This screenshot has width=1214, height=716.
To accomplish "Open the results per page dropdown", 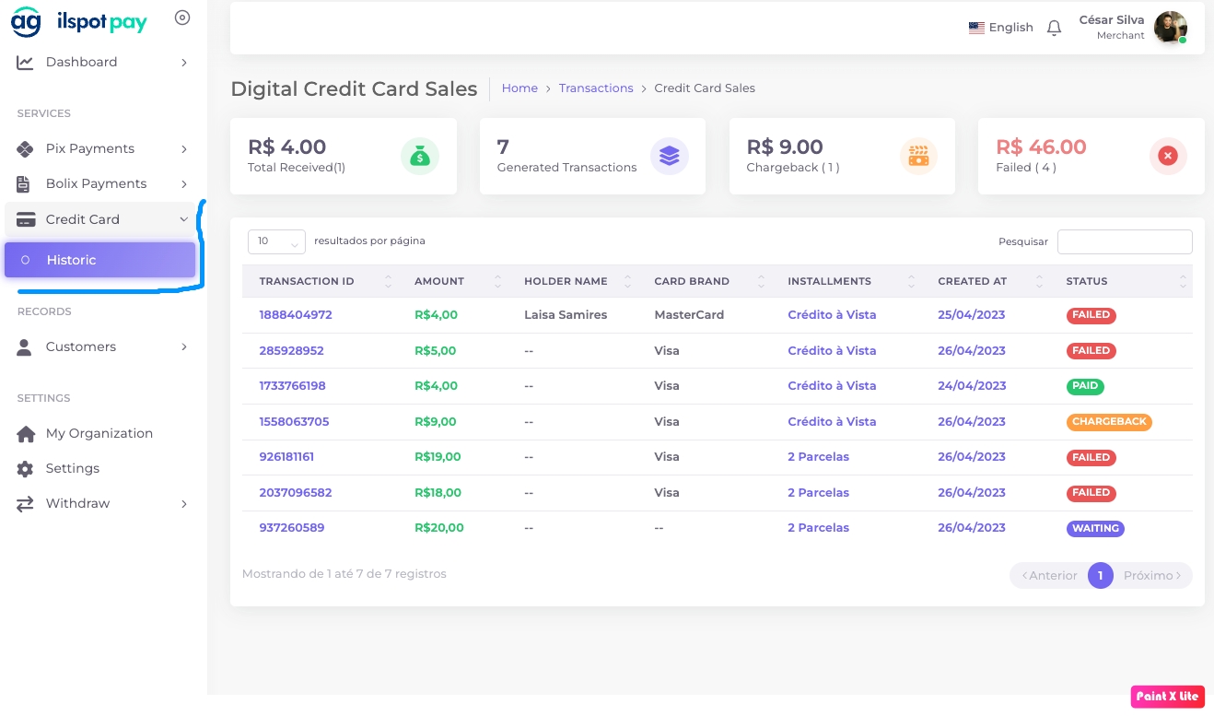I will click(276, 241).
